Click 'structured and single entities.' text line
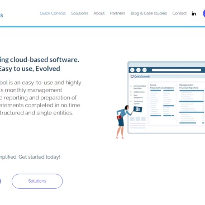205x205 pixels. click(x=36, y=113)
